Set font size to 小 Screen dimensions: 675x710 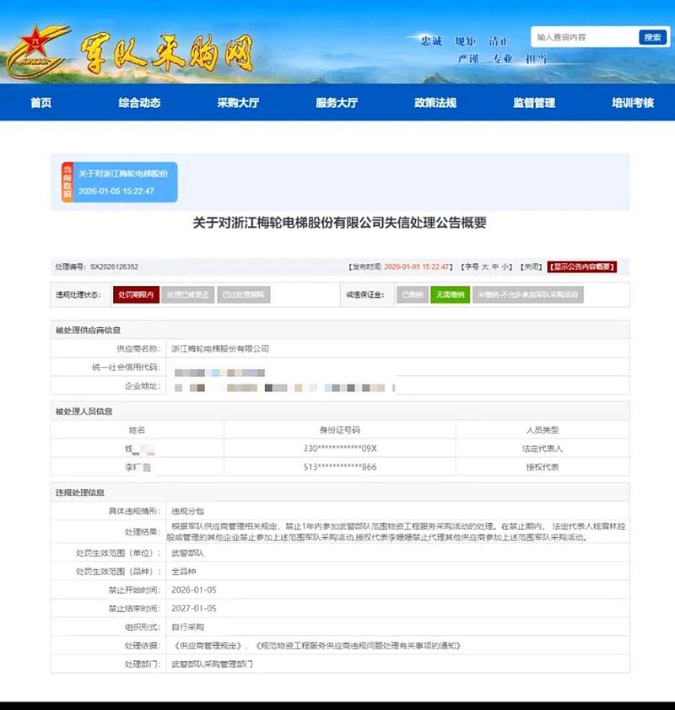click(505, 266)
